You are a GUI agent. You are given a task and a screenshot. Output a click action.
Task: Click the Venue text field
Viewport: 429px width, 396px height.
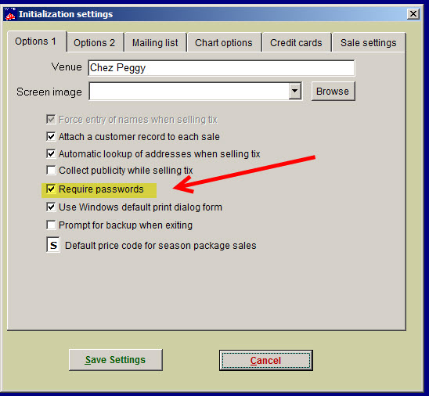tap(222, 68)
